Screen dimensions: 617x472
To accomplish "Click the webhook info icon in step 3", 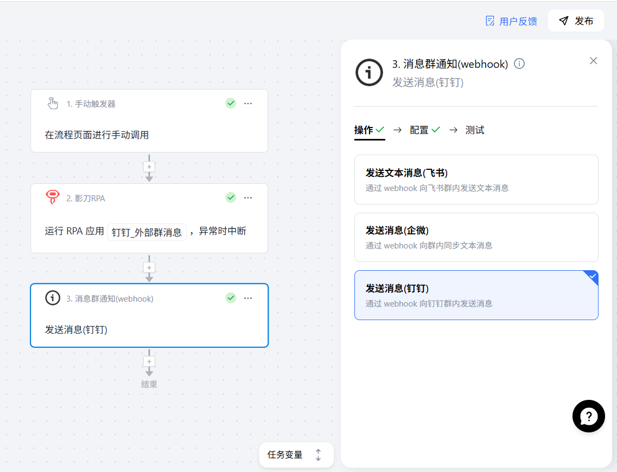I will coord(53,298).
